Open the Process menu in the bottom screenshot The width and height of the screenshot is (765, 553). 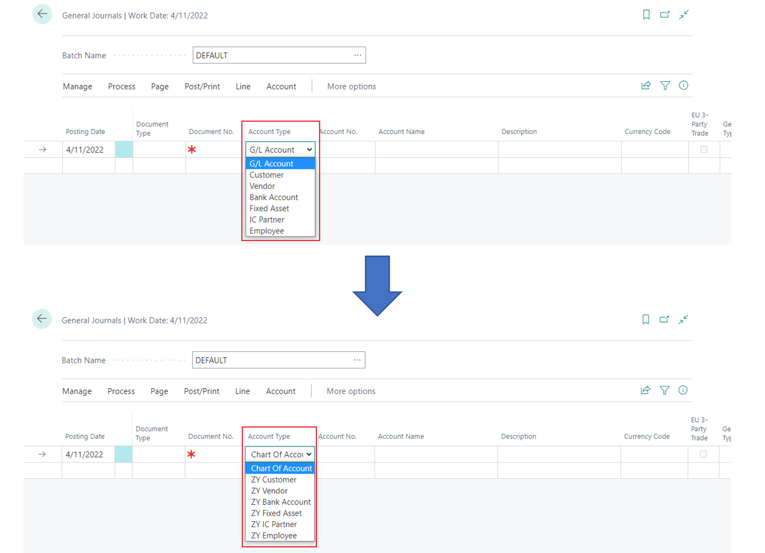(x=121, y=391)
